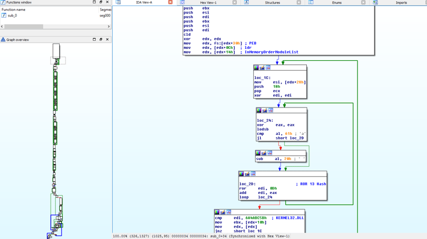
Task: Click the 'KERNEL32.DLL' comment
Action: [290, 218]
